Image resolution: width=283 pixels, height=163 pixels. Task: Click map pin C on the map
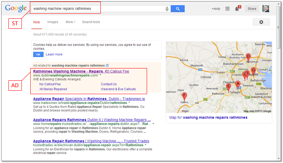(x=245, y=75)
